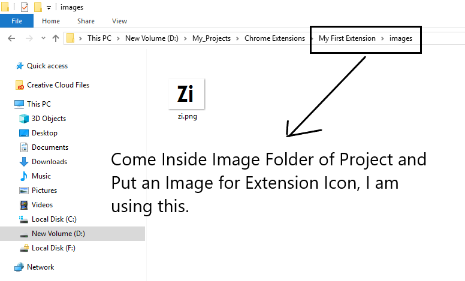Go back with the Back arrow
The width and height of the screenshot is (465, 281).
click(11, 38)
